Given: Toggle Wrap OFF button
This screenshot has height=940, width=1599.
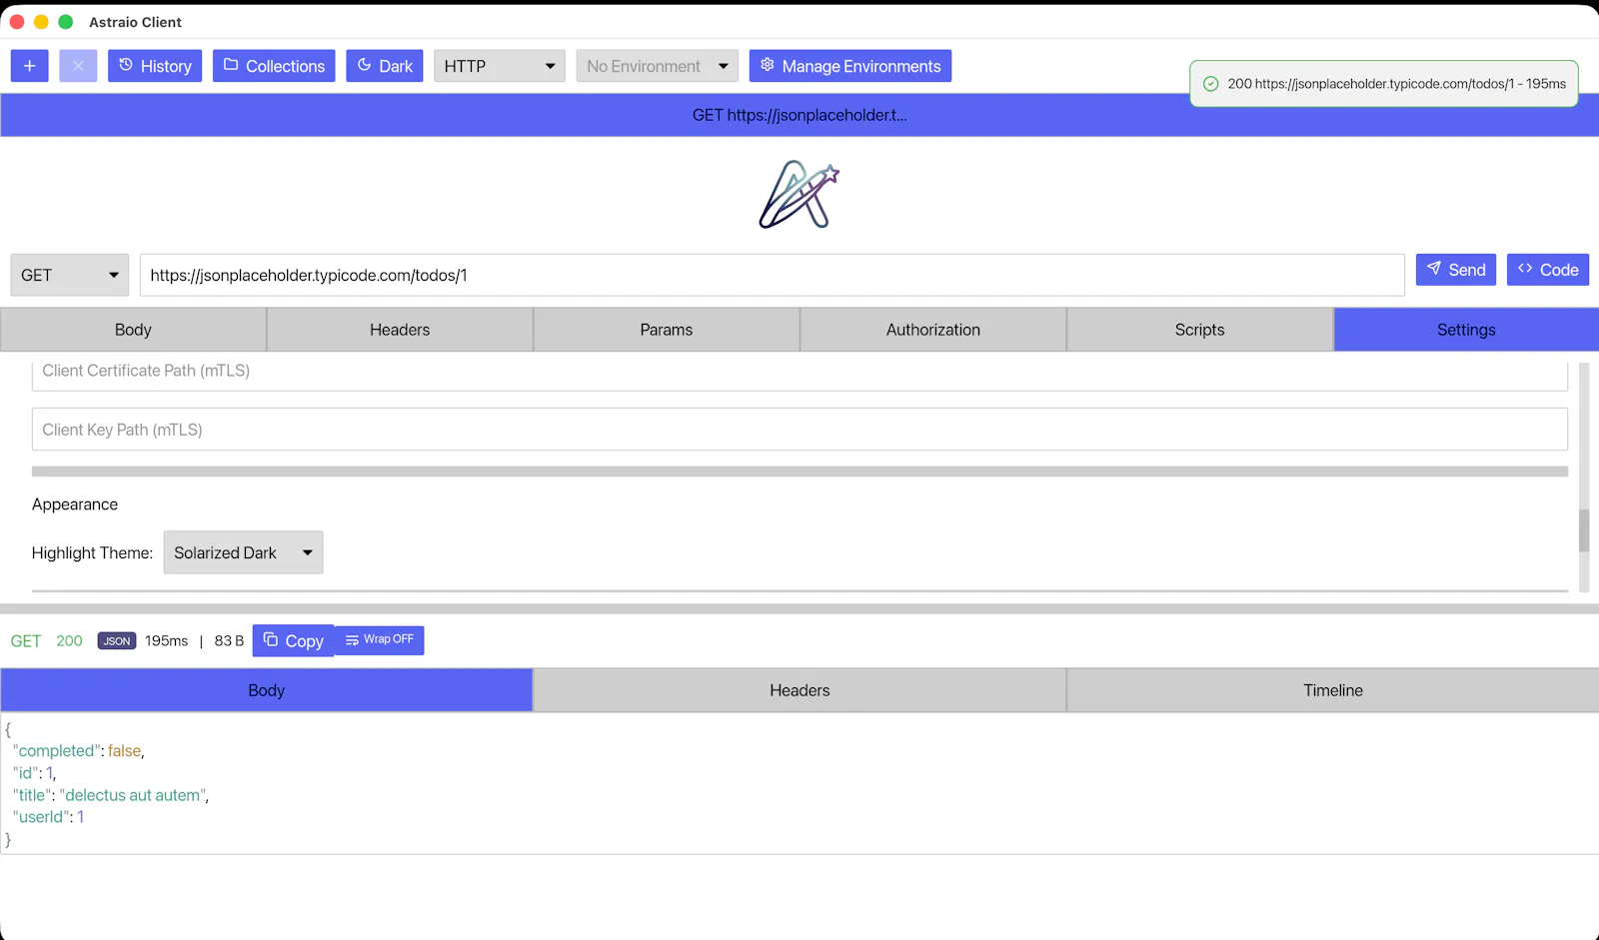Looking at the screenshot, I should pos(380,640).
